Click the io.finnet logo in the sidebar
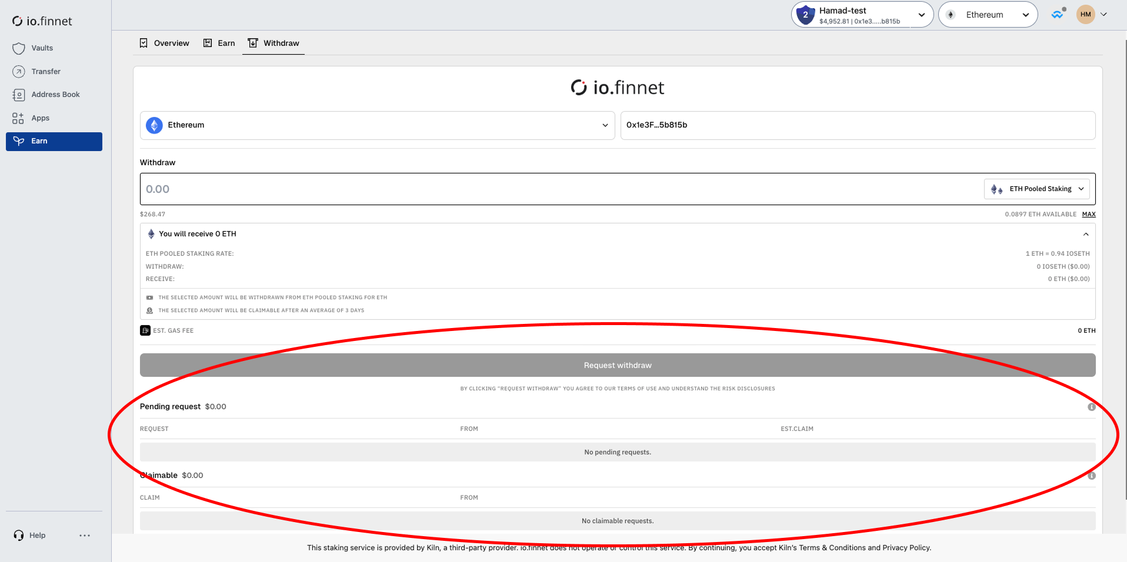 (42, 21)
